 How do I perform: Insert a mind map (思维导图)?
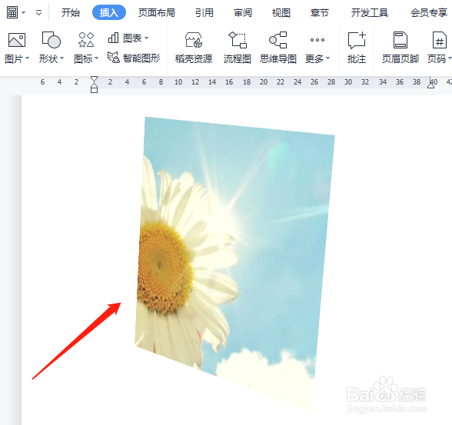pyautogui.click(x=278, y=48)
